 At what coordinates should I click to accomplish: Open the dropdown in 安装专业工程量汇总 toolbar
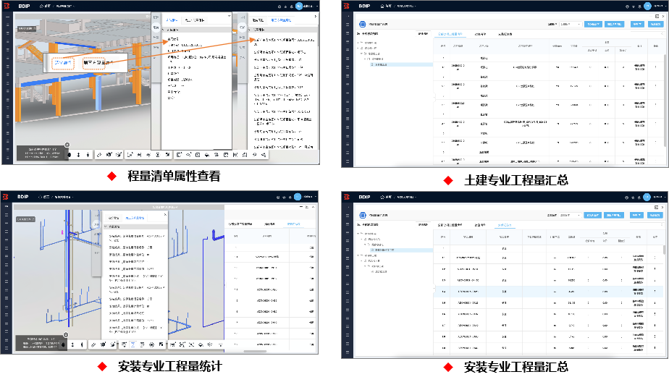pyautogui.click(x=570, y=215)
